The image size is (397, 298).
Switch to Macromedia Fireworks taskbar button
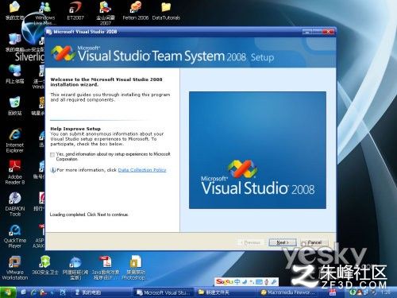point(288,292)
